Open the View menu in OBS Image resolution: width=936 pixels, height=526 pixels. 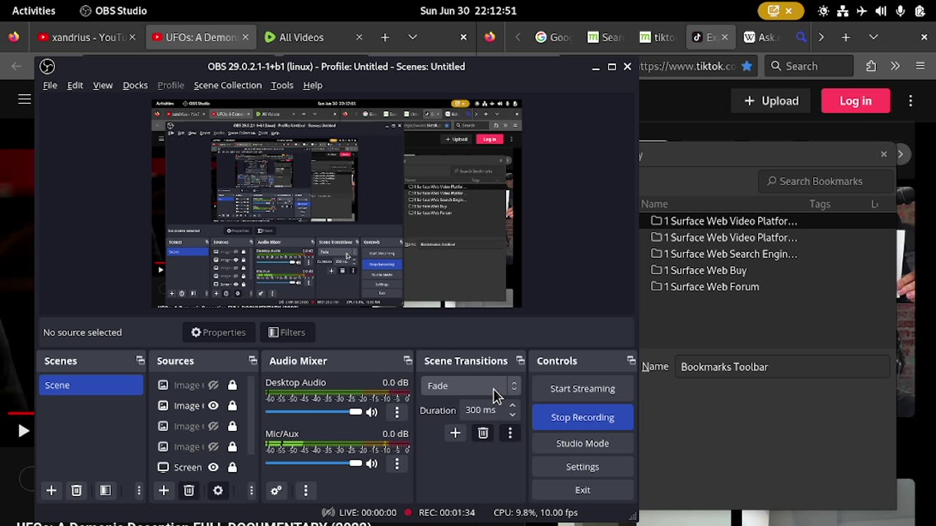coord(102,85)
